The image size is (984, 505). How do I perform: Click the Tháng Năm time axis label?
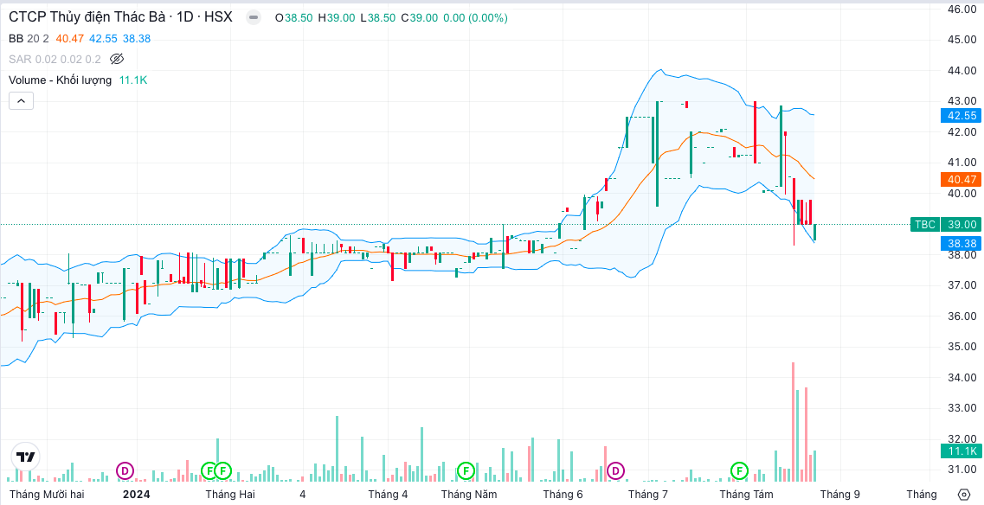pos(469,495)
